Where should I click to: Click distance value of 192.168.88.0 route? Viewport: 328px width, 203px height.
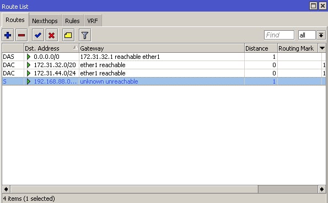[x=274, y=81]
